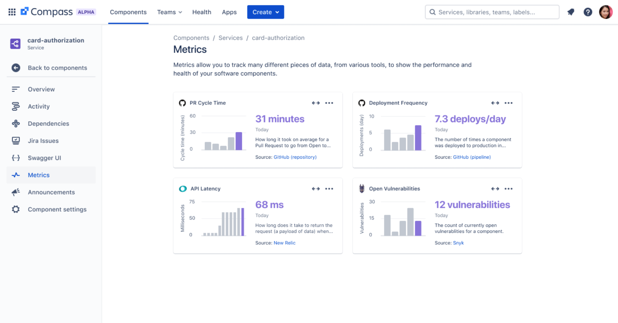Click Back to components
The width and height of the screenshot is (618, 323).
(x=57, y=68)
